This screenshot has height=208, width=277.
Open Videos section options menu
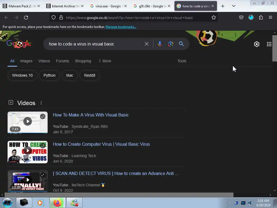[41, 103]
